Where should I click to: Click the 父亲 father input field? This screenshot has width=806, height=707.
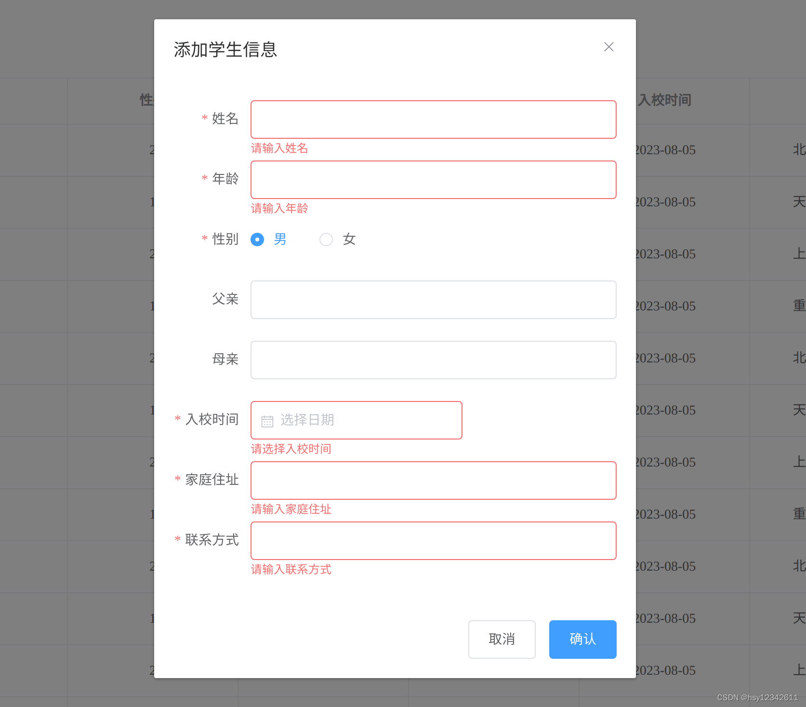[x=433, y=299]
